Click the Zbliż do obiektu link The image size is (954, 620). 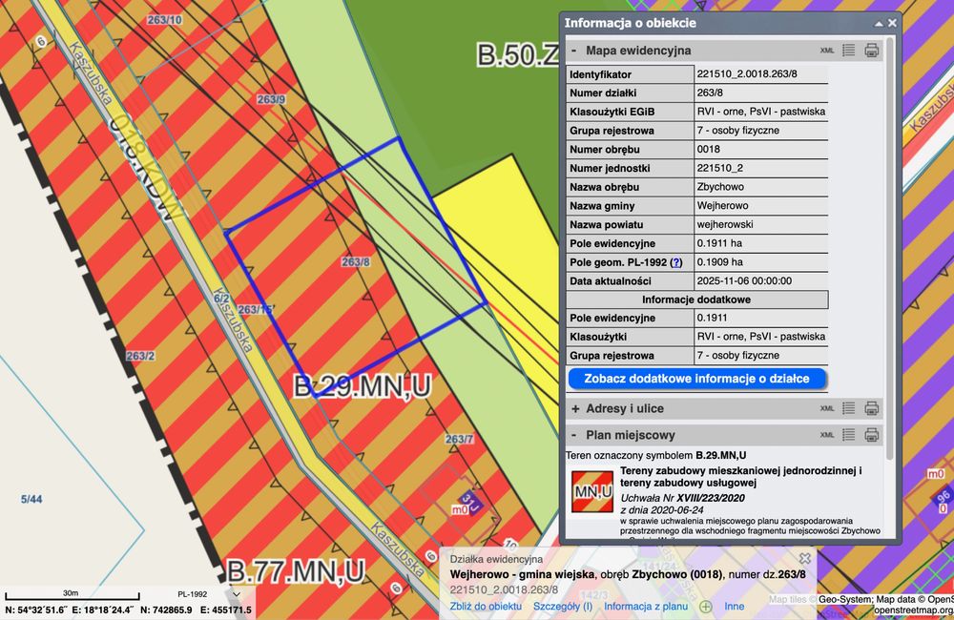click(x=486, y=606)
